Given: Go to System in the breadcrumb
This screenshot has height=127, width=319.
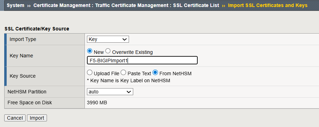Looking at the screenshot, I should click(x=15, y=6).
